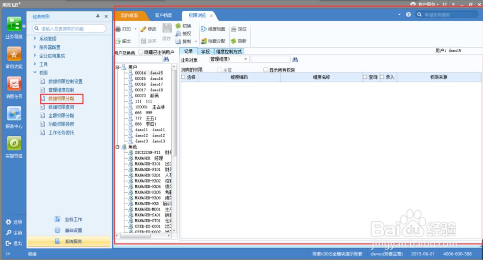Click the 刷新 refresh toolbar icon

coord(234,41)
